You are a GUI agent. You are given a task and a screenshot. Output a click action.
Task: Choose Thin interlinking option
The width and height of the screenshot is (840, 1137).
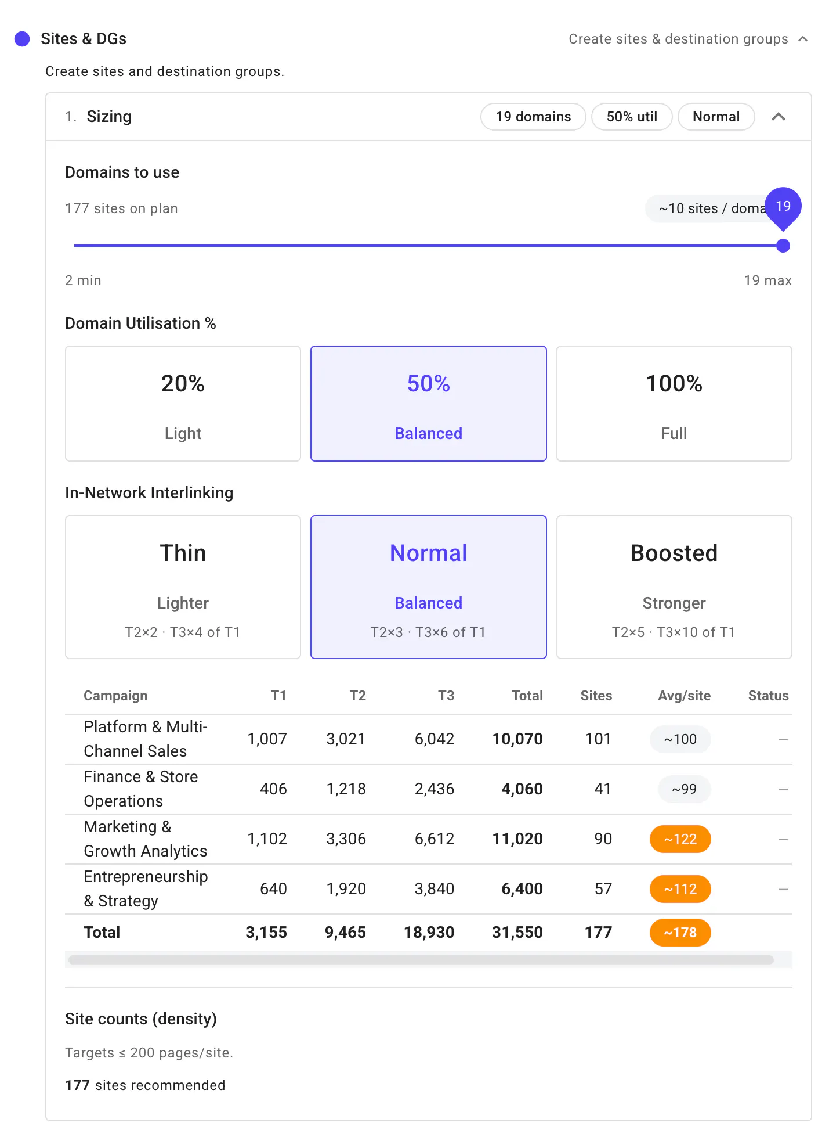pos(183,587)
